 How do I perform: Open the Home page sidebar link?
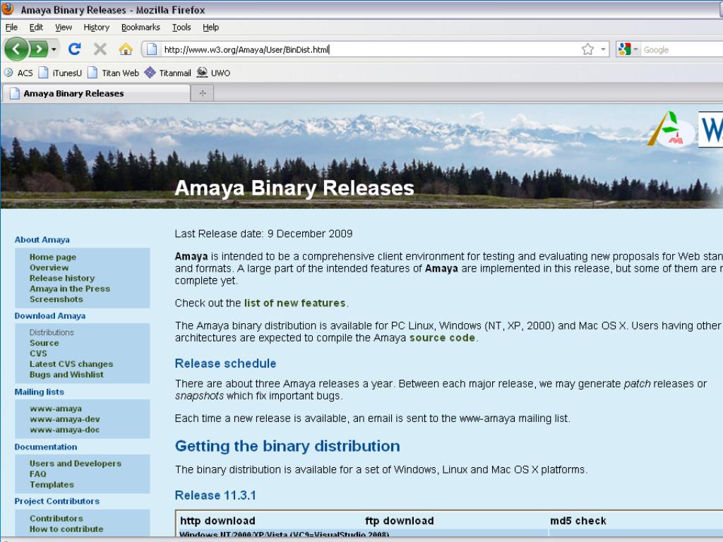[x=53, y=257]
